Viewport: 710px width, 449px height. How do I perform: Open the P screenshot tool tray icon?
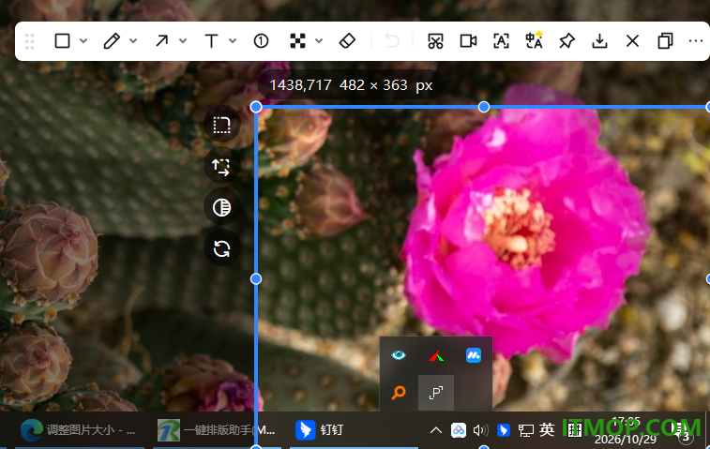(x=436, y=393)
